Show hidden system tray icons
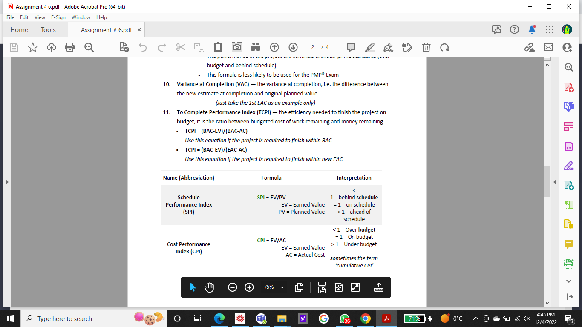 point(475,318)
